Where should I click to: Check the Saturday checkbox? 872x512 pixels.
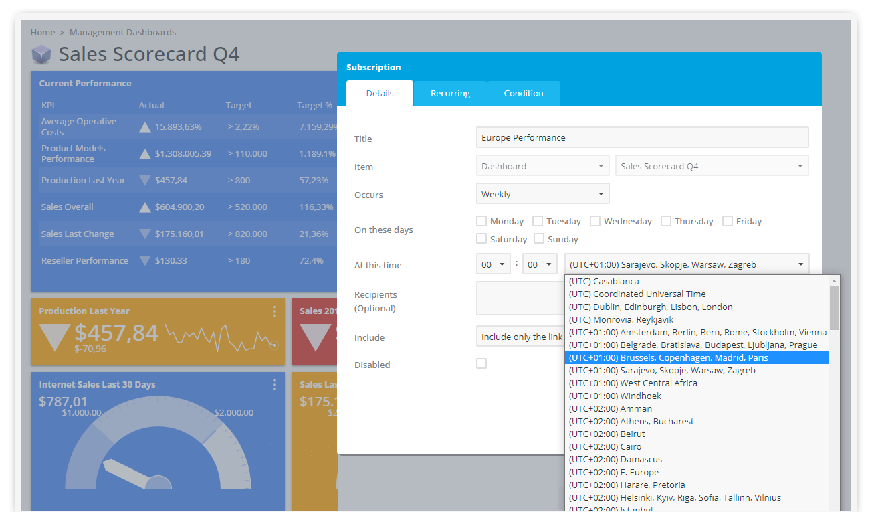481,238
